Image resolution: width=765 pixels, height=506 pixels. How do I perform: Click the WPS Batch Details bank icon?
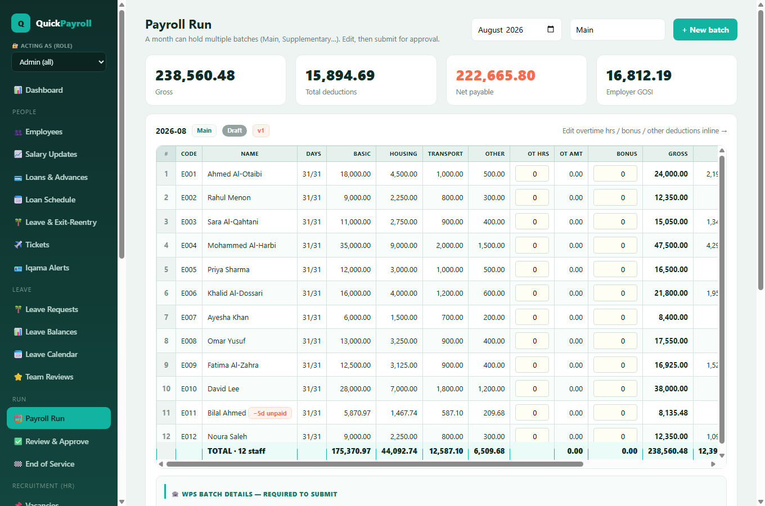175,494
